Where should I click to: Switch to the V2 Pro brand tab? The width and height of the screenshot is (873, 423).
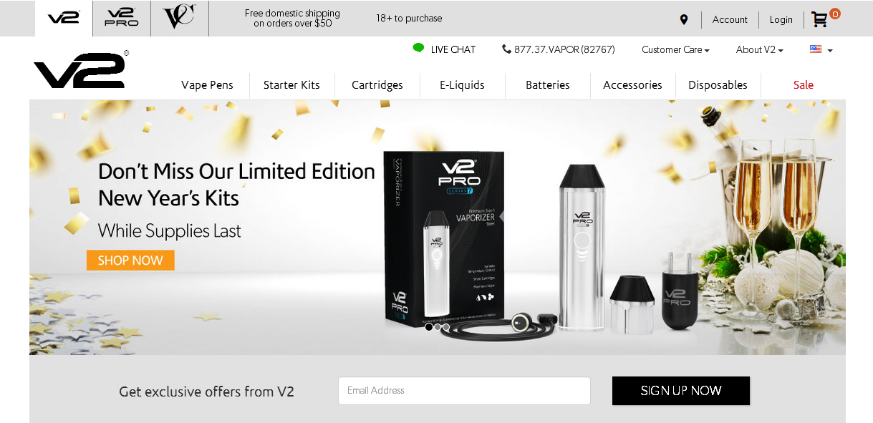pos(122,19)
